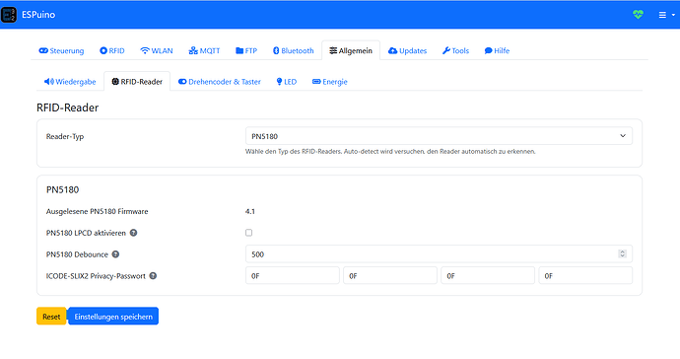Image resolution: width=680 pixels, height=359 pixels.
Task: Click the fourth Privacy-Passwort byte field
Action: click(x=585, y=275)
